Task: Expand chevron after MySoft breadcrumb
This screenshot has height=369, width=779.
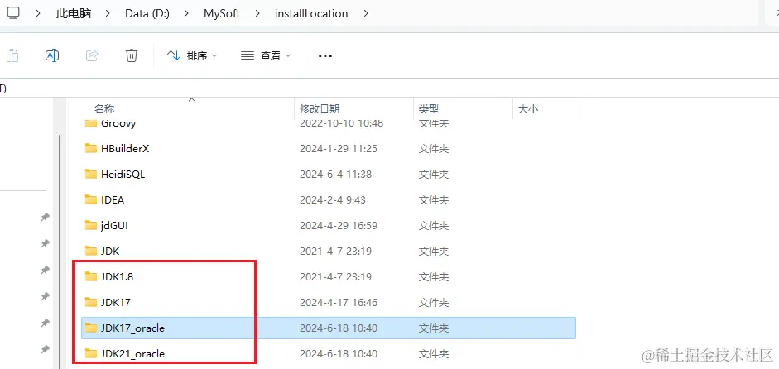Action: click(x=257, y=13)
